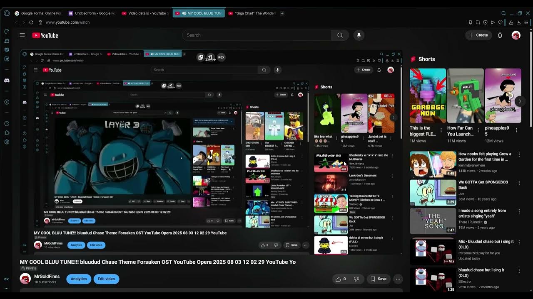Image resolution: width=533 pixels, height=299 pixels.
Task: Open options for 'How Far Can You Launch' short
Action: tap(478, 130)
